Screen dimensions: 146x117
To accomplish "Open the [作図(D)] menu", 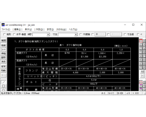I will pos(39,29).
